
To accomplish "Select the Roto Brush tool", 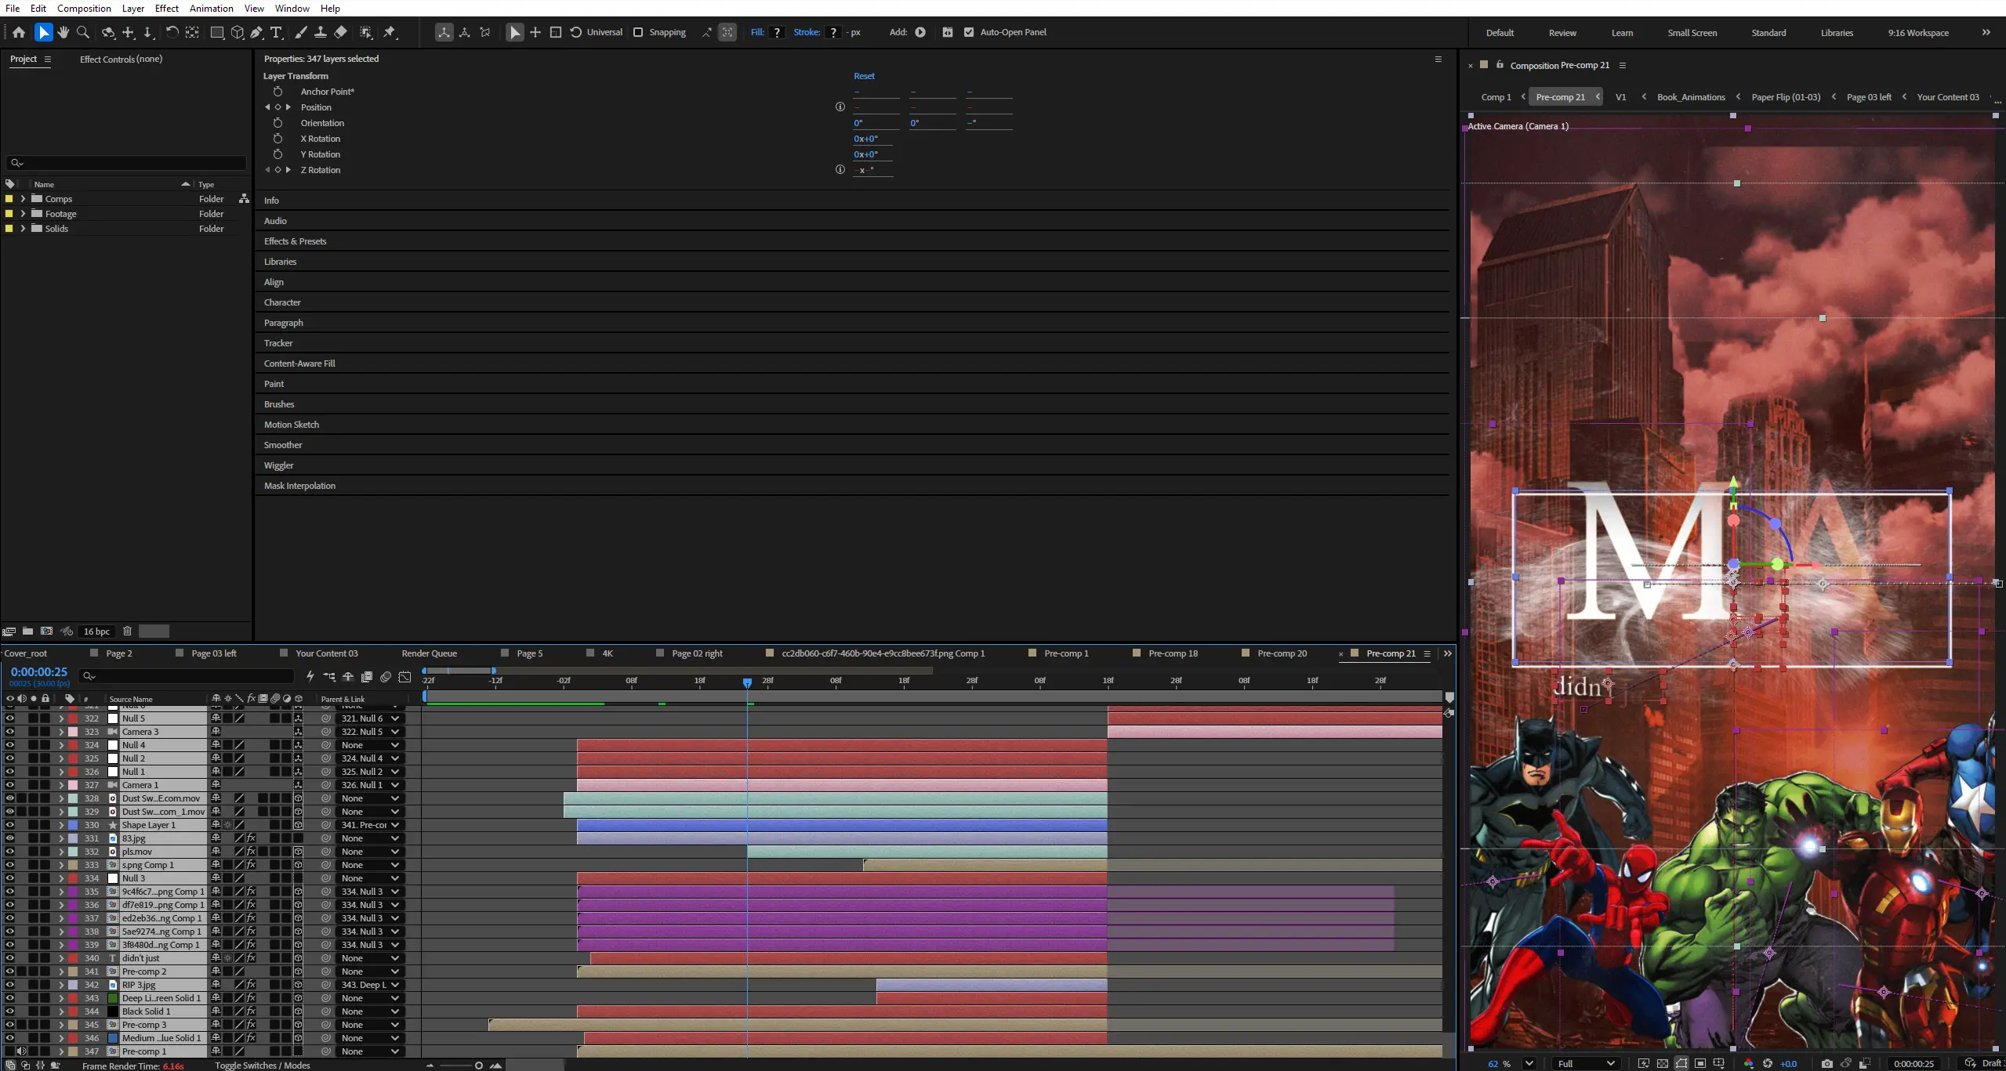I will pyautogui.click(x=366, y=32).
